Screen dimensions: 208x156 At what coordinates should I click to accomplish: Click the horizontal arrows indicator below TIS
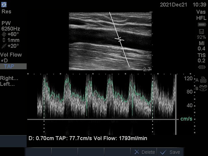[201, 67]
